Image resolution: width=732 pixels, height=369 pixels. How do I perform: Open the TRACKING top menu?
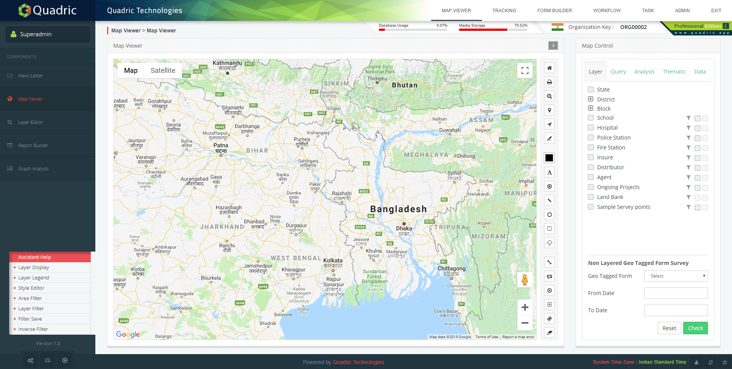[x=504, y=11]
